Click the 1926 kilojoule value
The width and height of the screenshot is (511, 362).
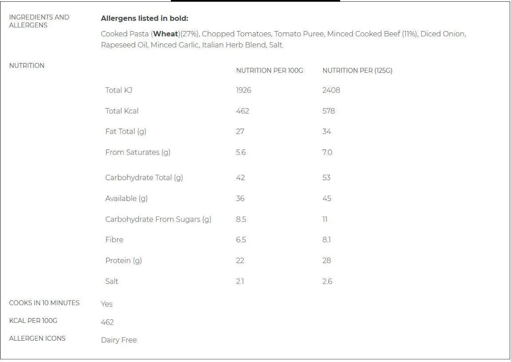coord(244,90)
